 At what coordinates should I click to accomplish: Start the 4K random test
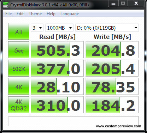point(19,86)
